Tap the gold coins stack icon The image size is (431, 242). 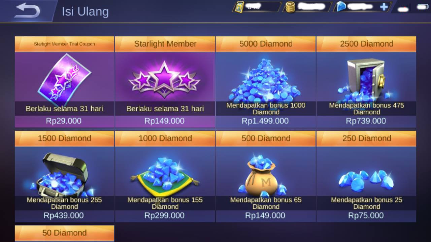click(290, 7)
